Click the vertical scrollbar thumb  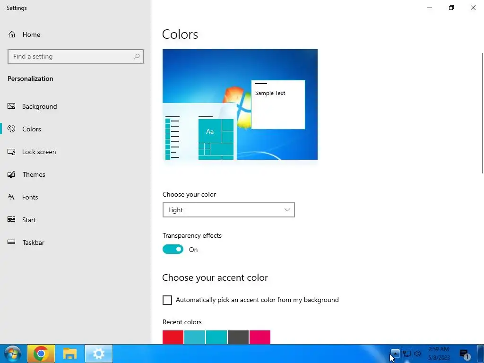[x=483, y=113]
